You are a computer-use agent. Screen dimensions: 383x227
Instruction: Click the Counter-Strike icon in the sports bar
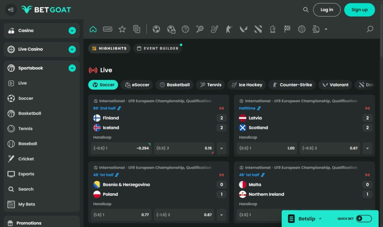(x=229, y=28)
